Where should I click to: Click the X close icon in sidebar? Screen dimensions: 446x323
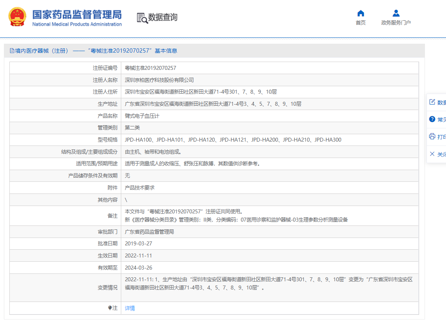[x=432, y=154]
